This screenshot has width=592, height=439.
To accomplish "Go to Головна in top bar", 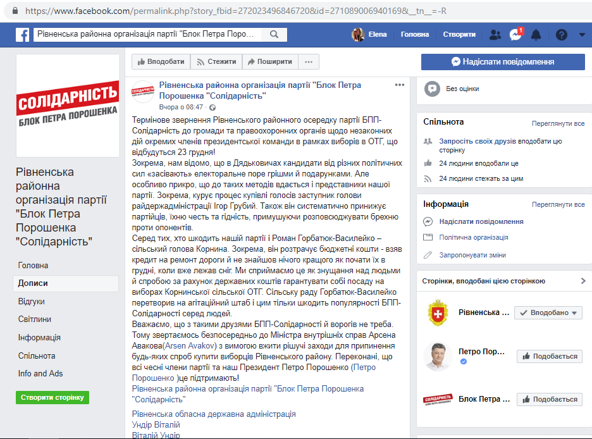I will (414, 34).
